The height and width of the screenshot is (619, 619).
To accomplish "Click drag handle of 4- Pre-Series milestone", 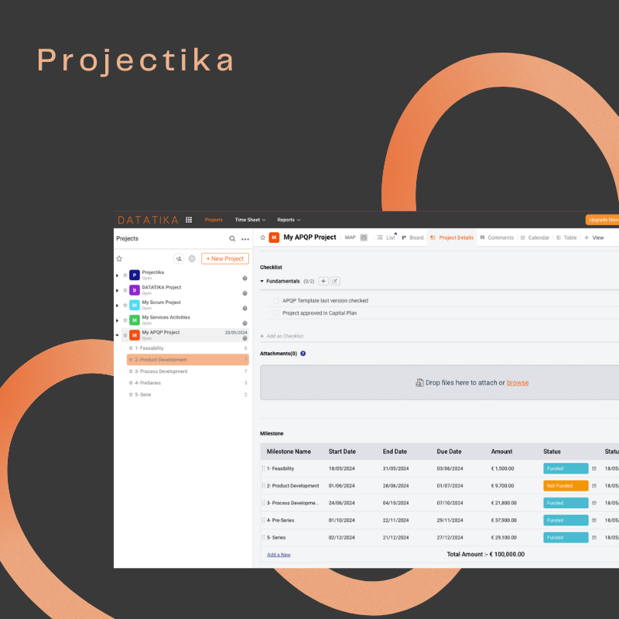I will point(263,520).
